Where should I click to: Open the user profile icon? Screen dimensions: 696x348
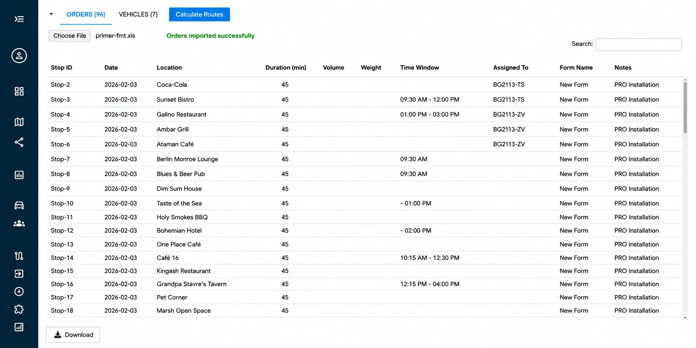tap(19, 56)
